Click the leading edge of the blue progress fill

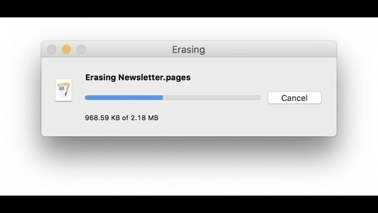point(162,98)
